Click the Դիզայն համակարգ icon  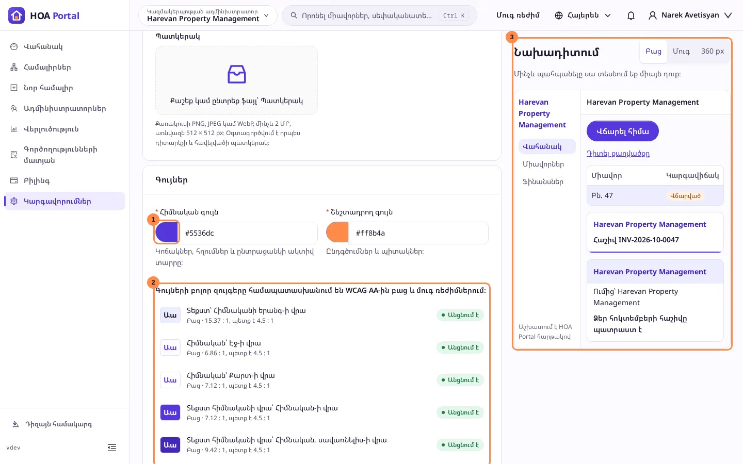tap(15, 424)
